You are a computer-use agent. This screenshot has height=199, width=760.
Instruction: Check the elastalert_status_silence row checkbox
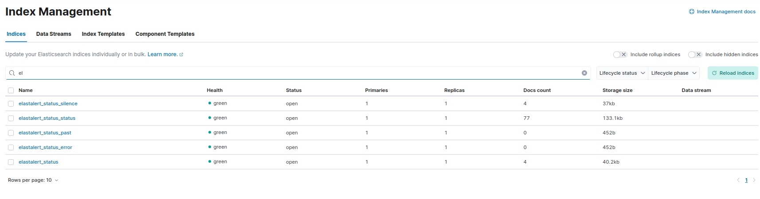(11, 103)
